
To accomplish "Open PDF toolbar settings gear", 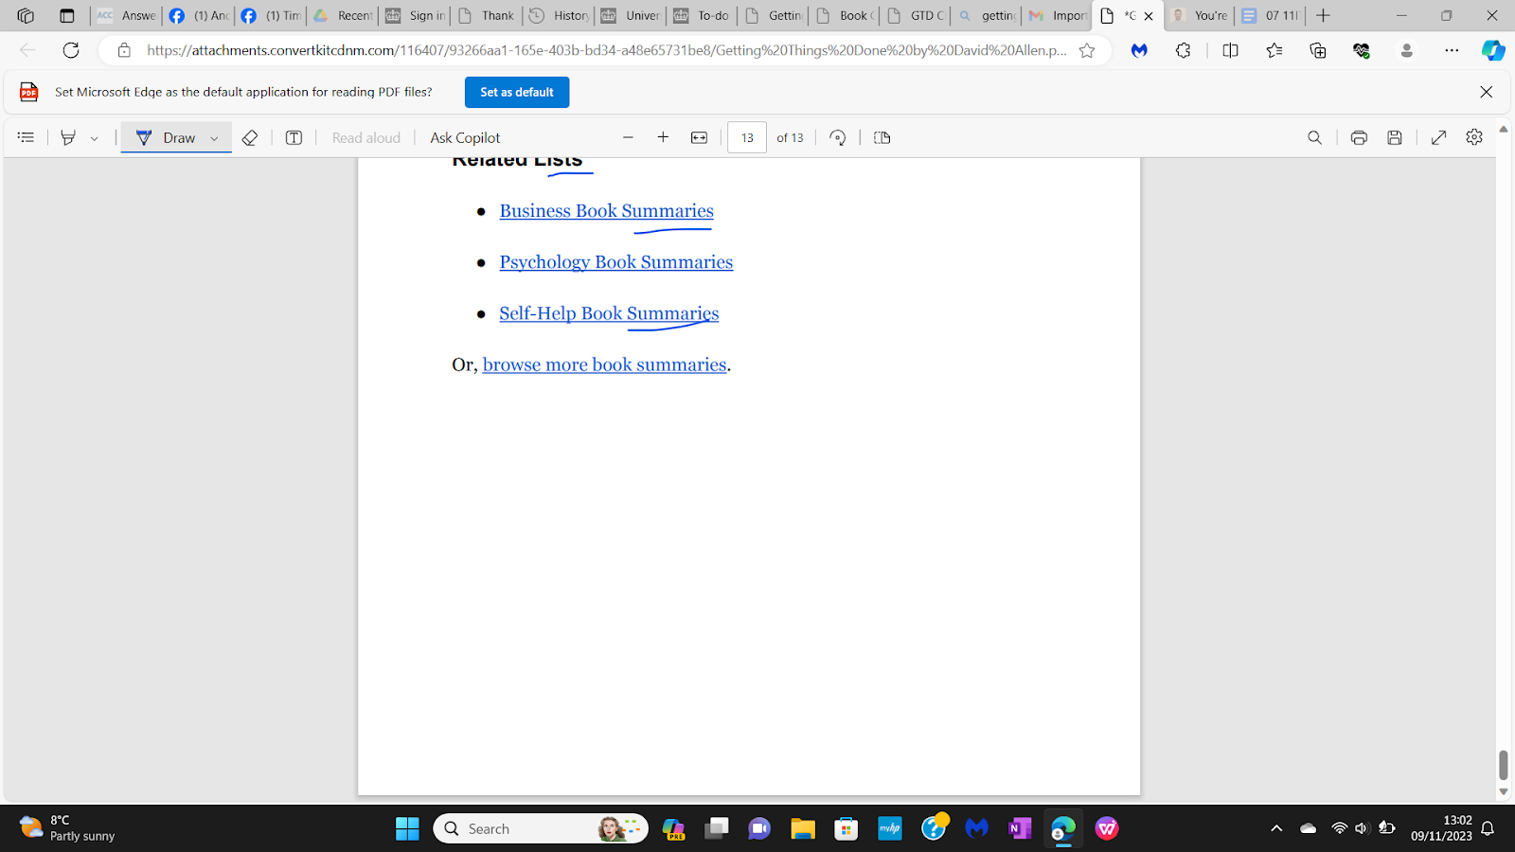I will 1474,137.
